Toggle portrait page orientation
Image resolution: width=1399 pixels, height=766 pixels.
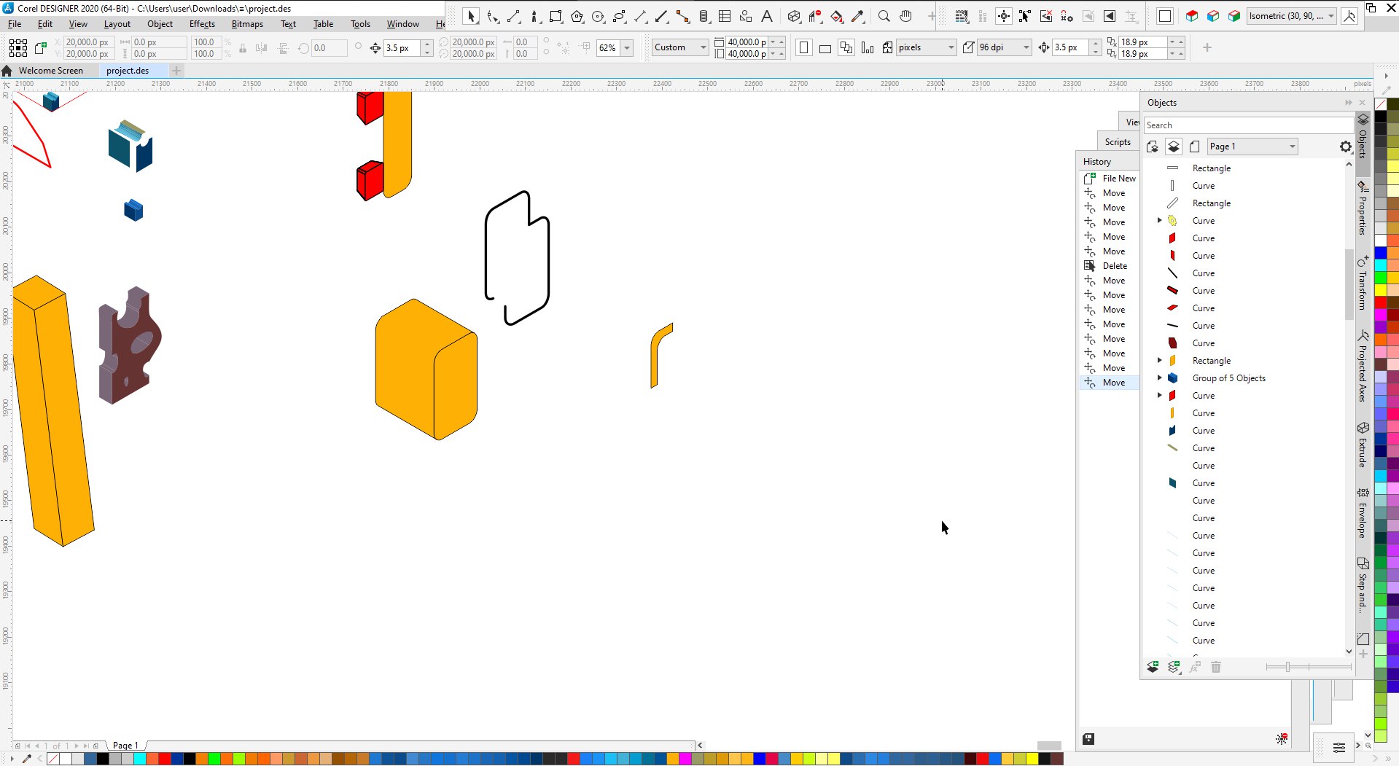(803, 48)
